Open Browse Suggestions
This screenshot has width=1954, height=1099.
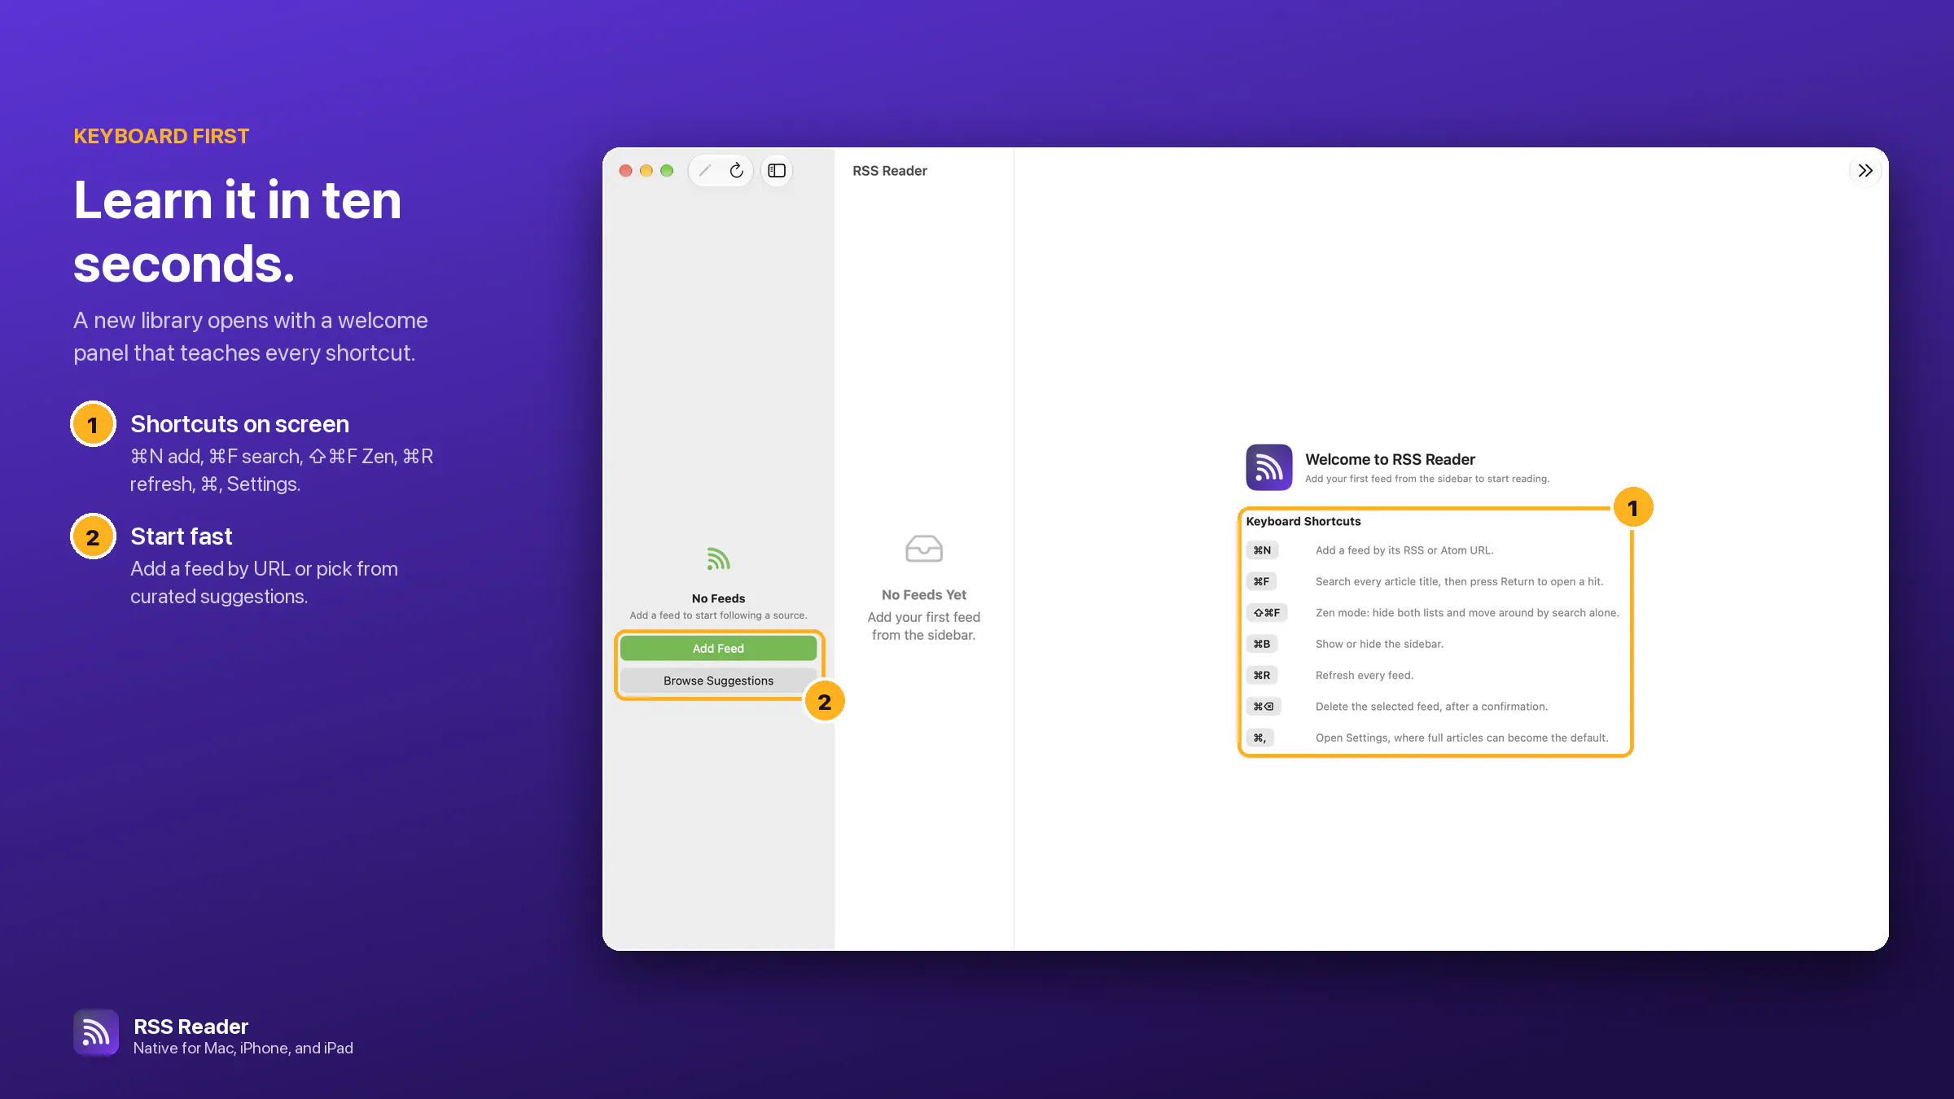(x=718, y=681)
